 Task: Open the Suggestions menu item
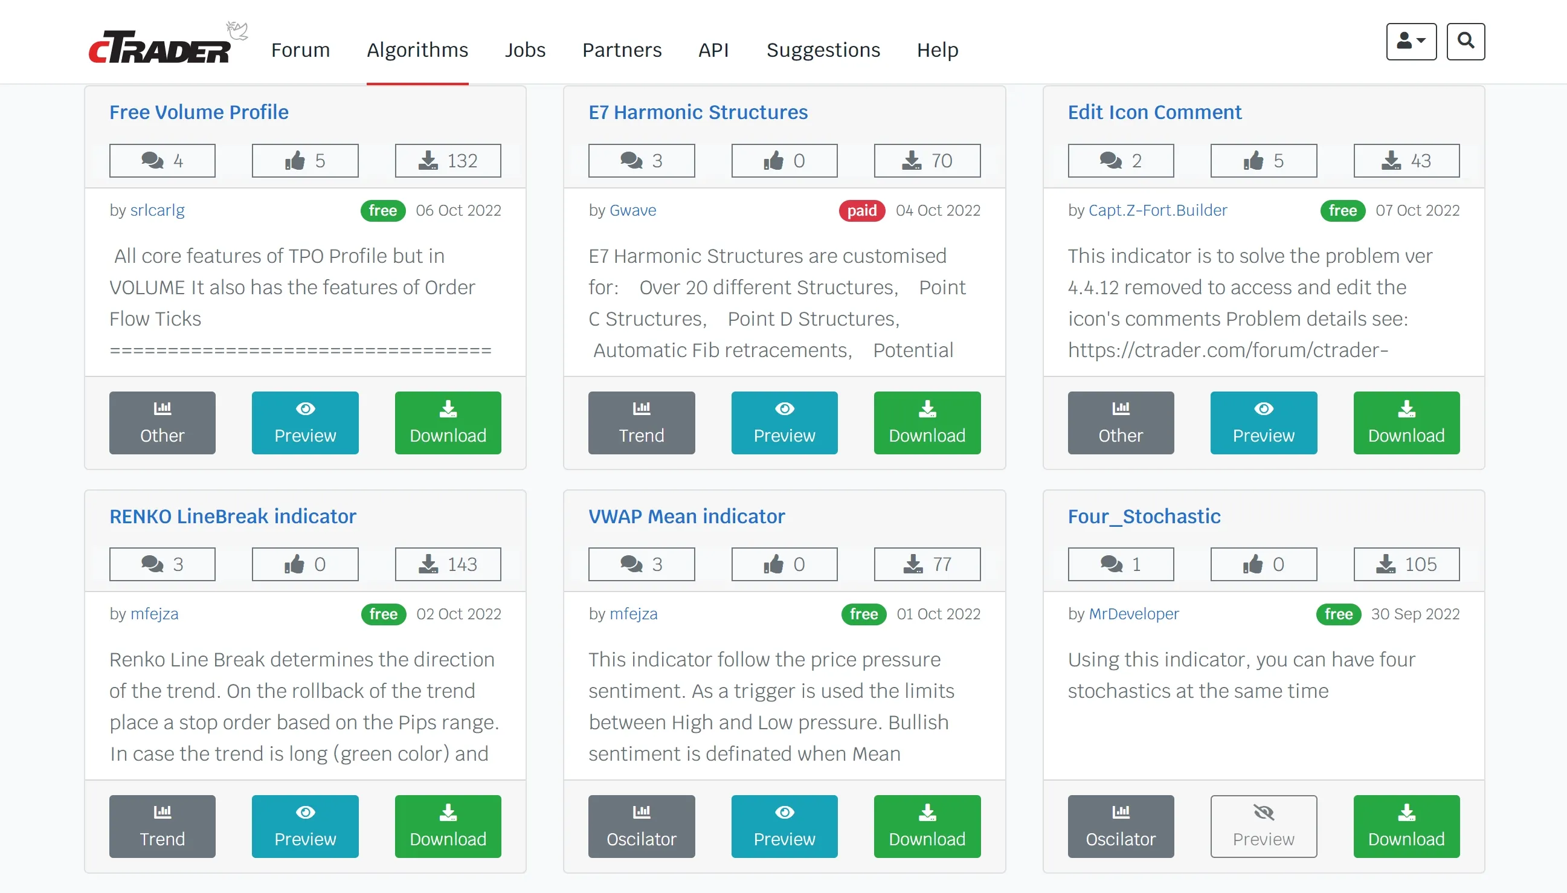pyautogui.click(x=823, y=50)
